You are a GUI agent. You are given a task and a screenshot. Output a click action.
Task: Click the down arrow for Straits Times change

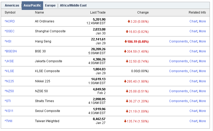tap(127, 101)
